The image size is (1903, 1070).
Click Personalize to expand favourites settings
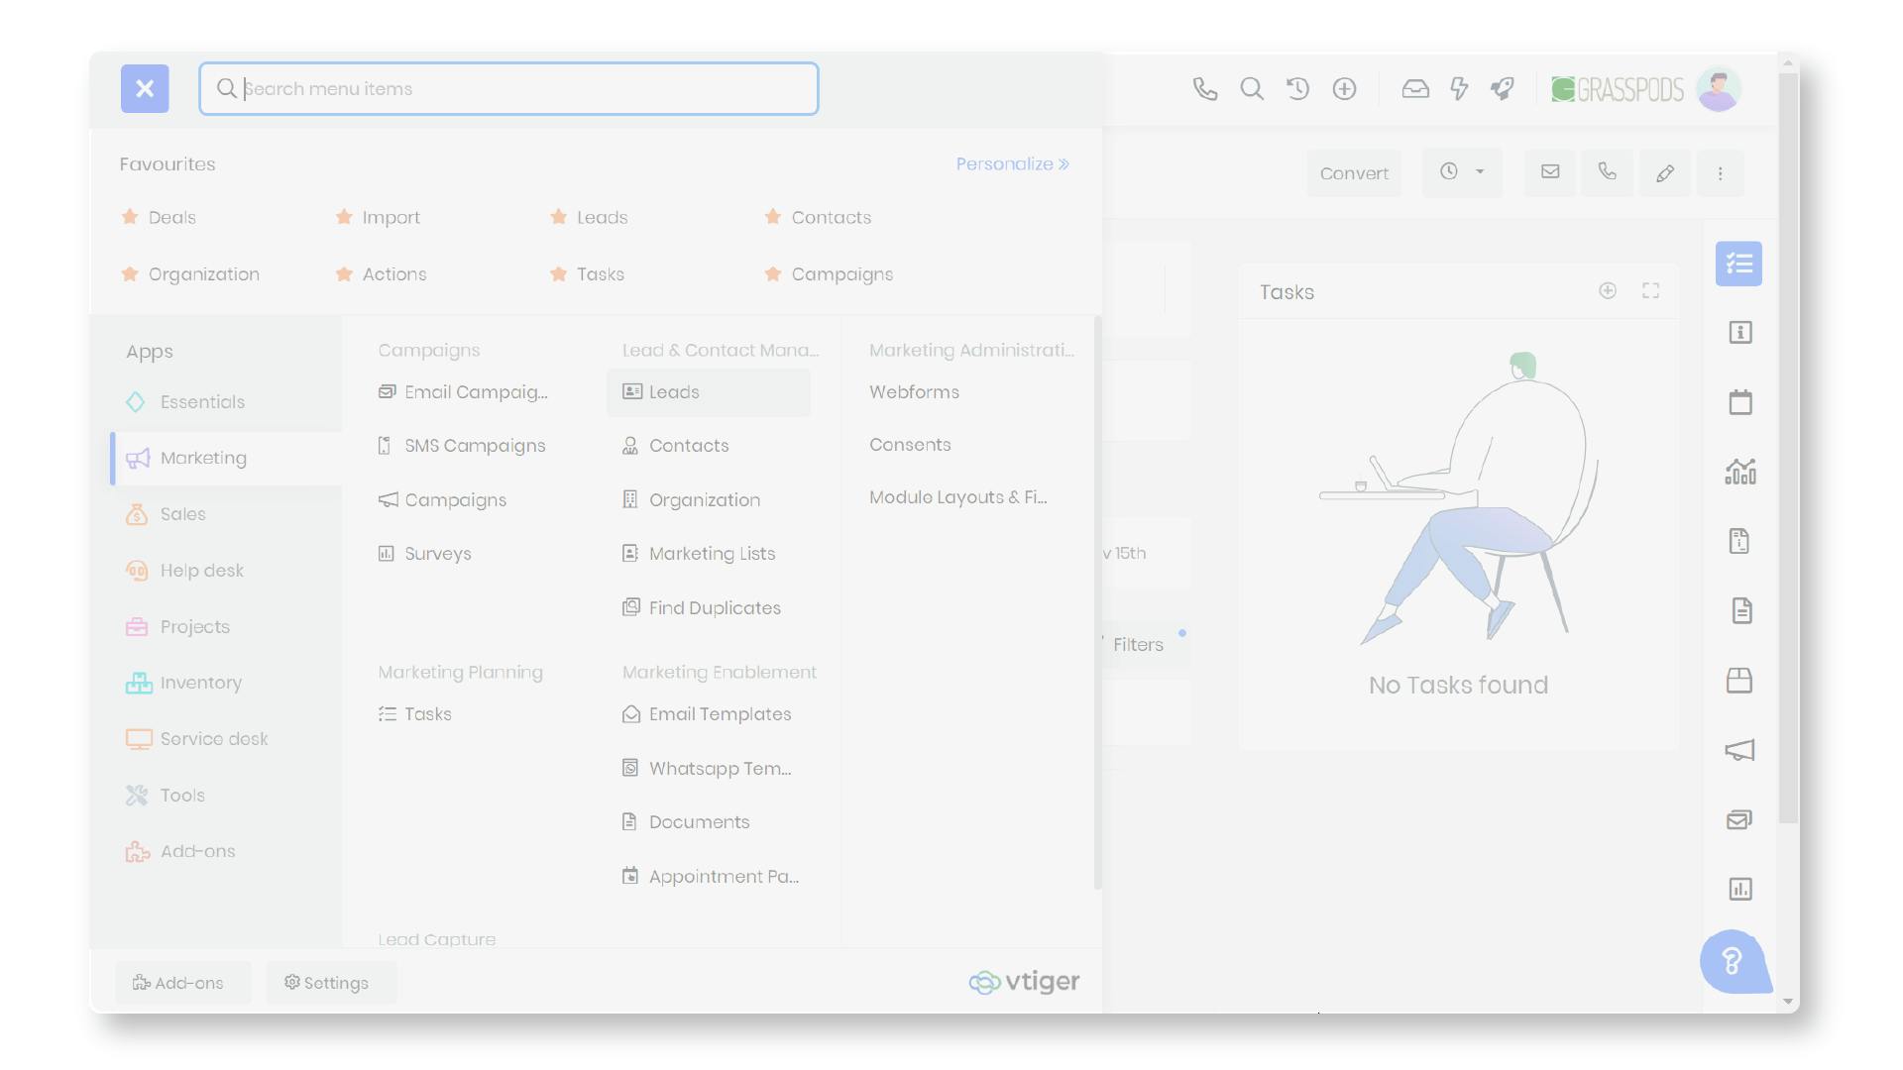tap(1012, 164)
